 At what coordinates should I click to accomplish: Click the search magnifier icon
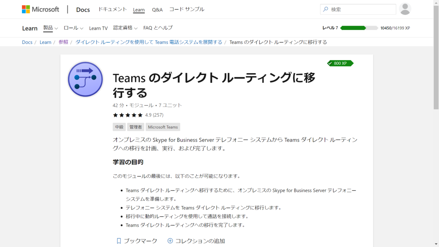(x=325, y=9)
